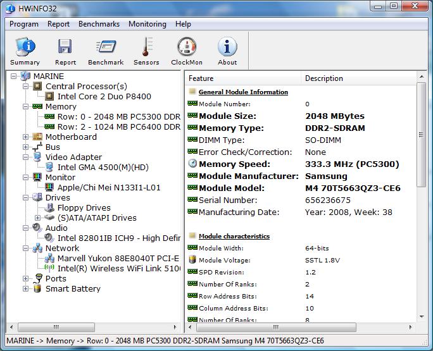This screenshot has width=433, height=351.
Task: Open the Monitoring menu
Action: click(x=147, y=24)
